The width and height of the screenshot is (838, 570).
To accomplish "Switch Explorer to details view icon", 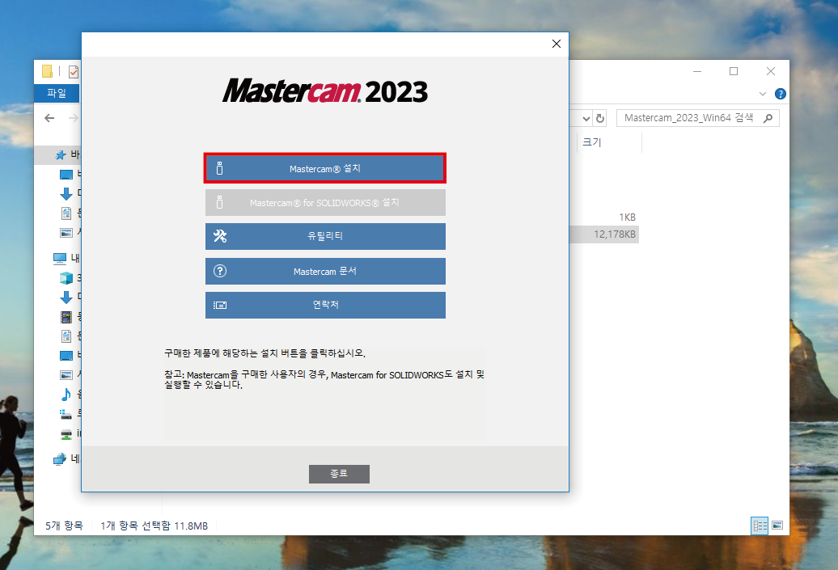I will 760,526.
